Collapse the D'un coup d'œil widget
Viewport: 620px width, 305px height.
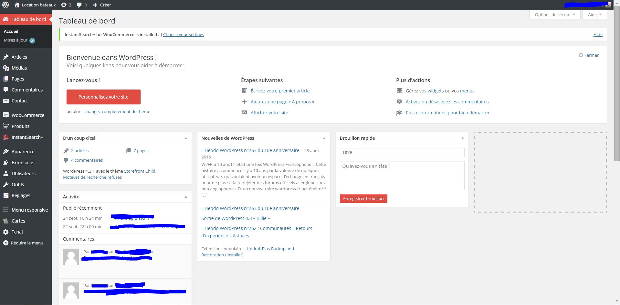point(186,138)
